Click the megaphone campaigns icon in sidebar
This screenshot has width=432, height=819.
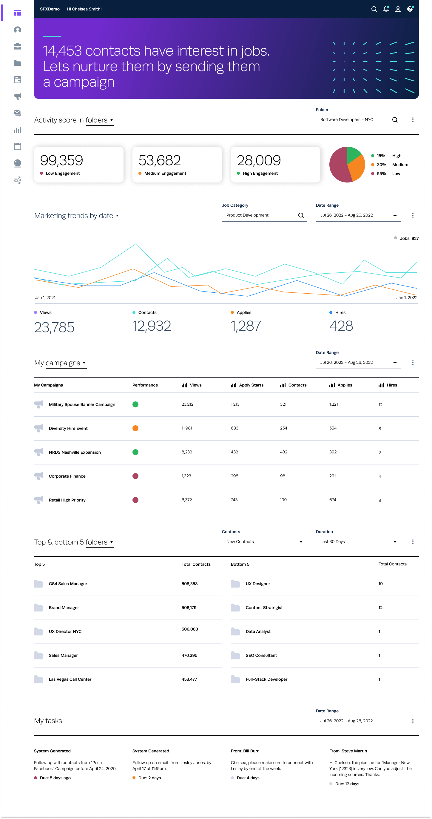[x=18, y=96]
